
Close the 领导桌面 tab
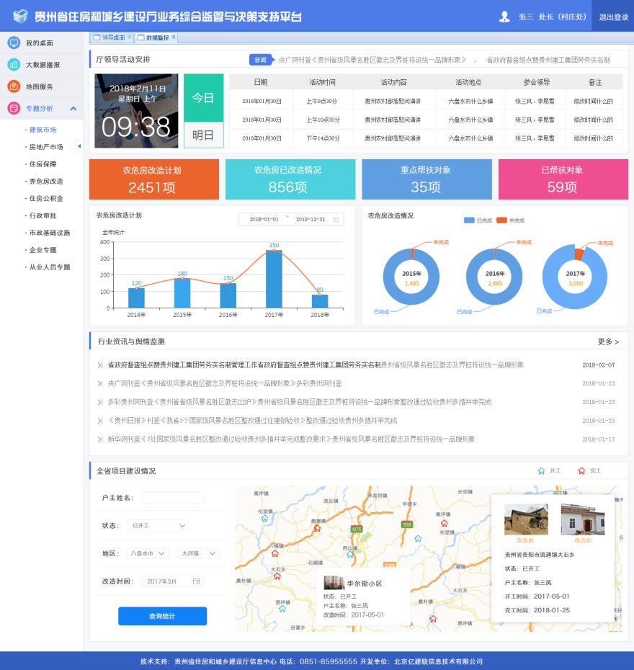[130, 37]
